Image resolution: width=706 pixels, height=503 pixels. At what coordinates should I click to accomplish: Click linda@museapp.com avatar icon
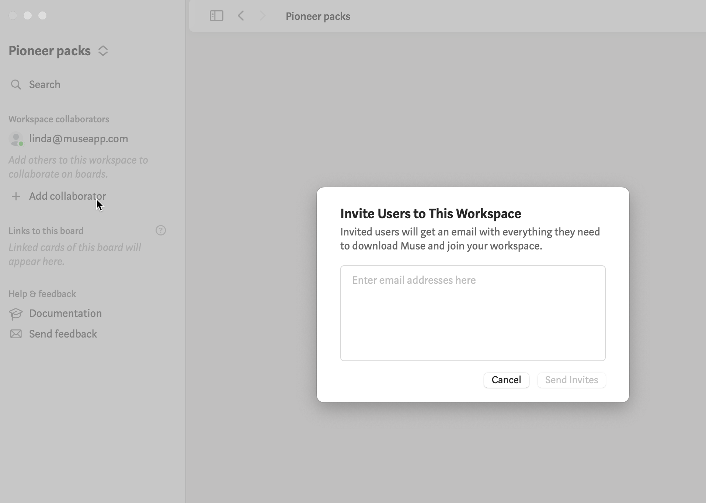[16, 139]
